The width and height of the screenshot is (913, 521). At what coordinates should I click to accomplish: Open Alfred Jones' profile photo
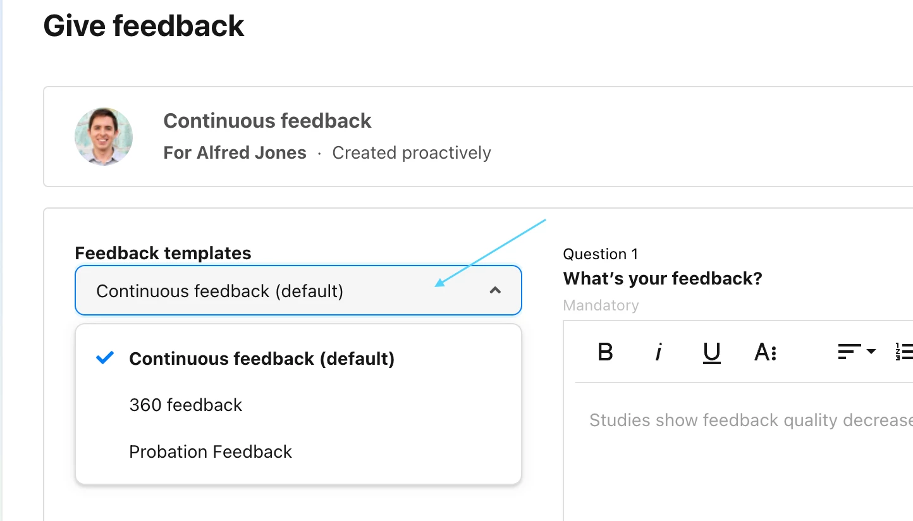point(104,137)
